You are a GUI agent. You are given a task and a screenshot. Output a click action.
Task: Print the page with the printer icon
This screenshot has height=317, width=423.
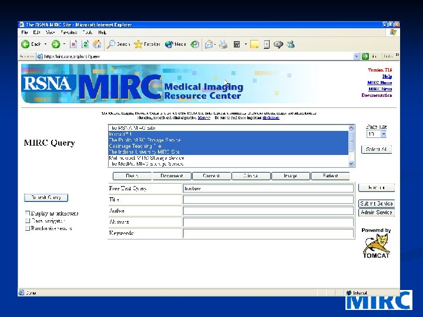[223, 44]
